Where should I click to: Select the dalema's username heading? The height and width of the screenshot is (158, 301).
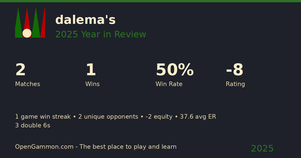[x=85, y=20]
